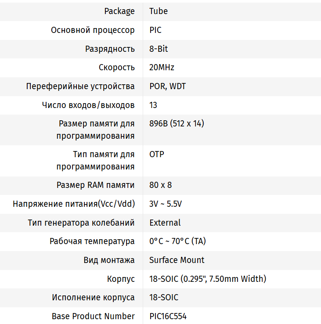The image size is (321, 324).
Task: Click the "Тип генератора колебаний" label
Action: click(81, 223)
